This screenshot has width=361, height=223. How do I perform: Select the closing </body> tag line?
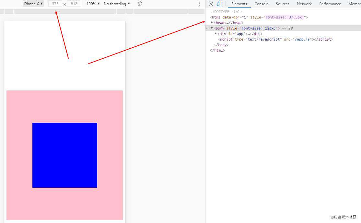coord(221,45)
